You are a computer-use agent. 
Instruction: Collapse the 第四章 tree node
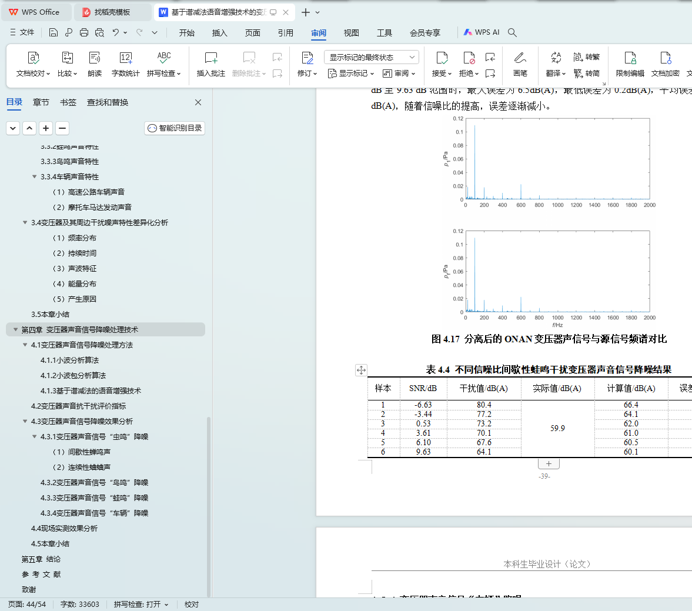click(x=15, y=330)
